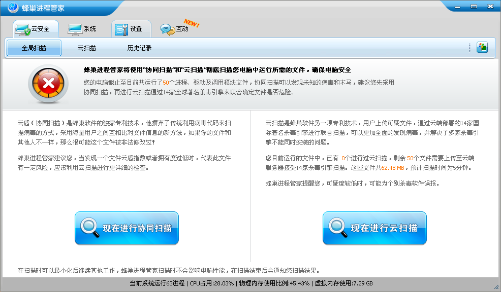Start scan with 现在进行协同扫描 button
Screen dimensions: 501x292
point(127,228)
